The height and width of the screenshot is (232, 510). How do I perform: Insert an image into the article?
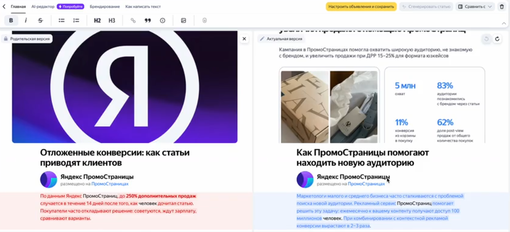tap(184, 21)
